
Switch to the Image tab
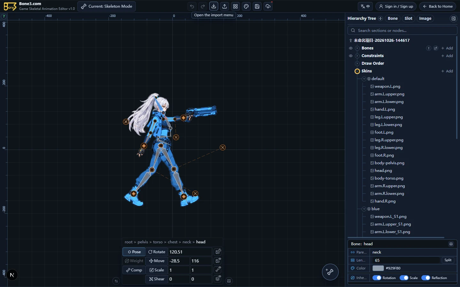click(x=425, y=18)
